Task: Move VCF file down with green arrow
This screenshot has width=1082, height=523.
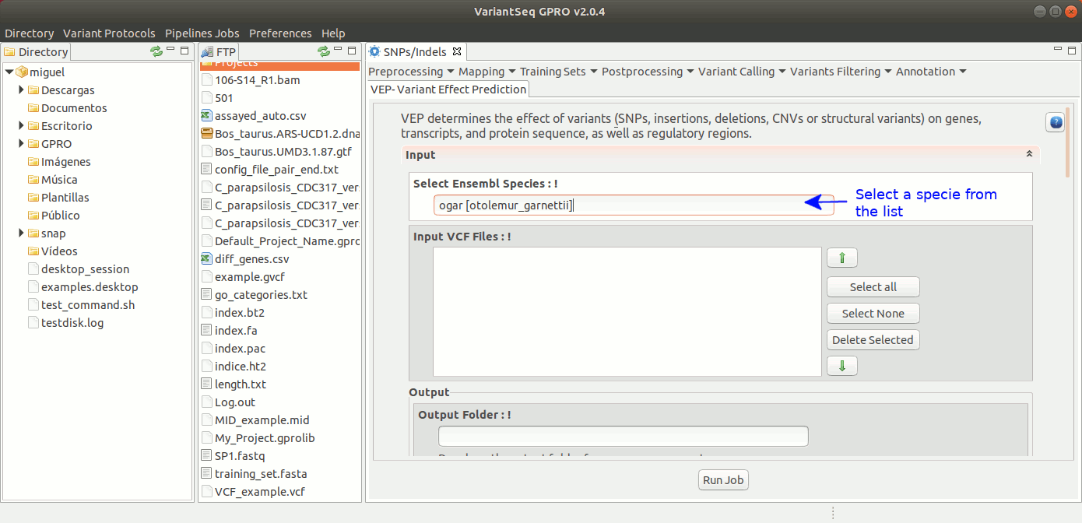Action: point(841,366)
